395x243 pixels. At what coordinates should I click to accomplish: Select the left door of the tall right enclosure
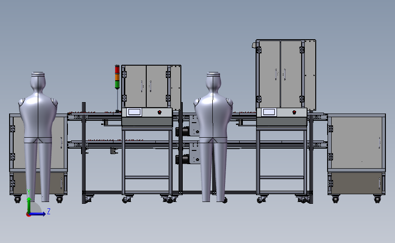pyautogui.click(x=269, y=74)
